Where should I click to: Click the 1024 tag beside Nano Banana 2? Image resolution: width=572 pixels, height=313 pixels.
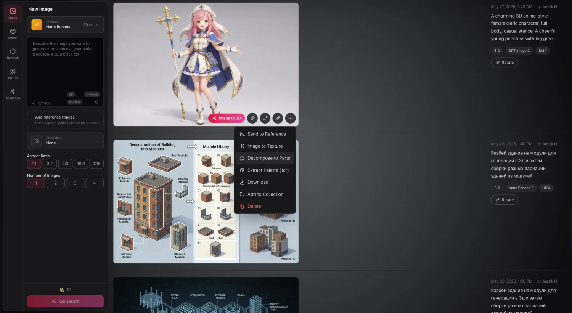pyautogui.click(x=546, y=188)
